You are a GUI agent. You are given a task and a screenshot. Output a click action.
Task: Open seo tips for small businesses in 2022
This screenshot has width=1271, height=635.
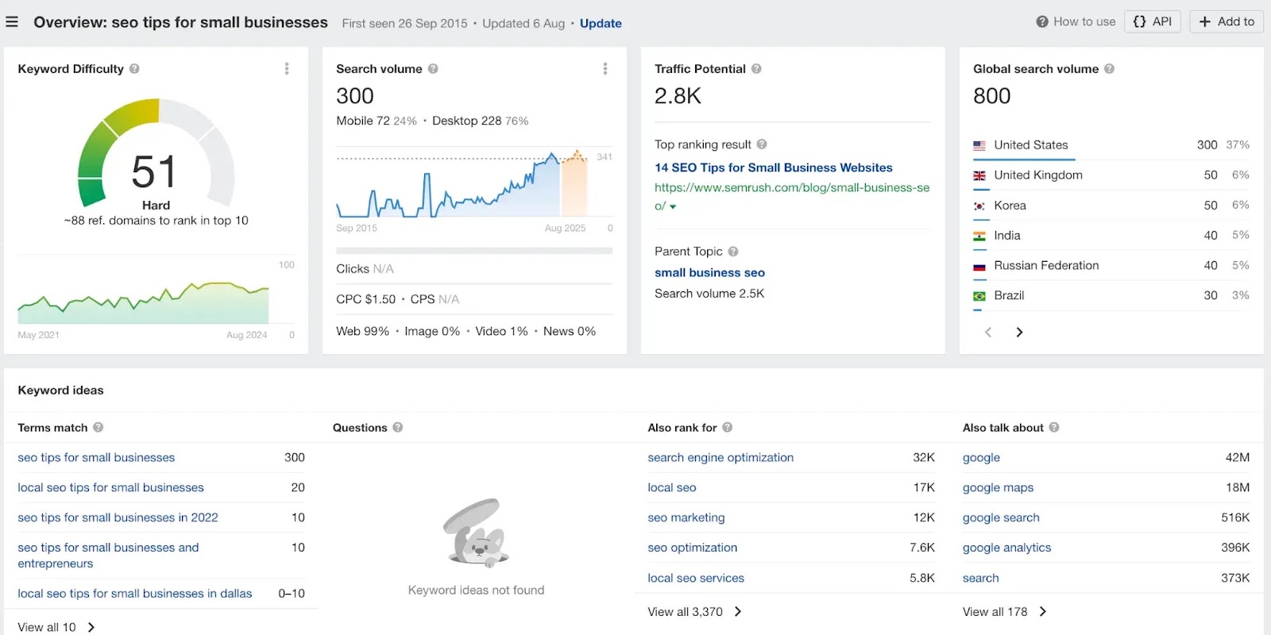coord(118,518)
